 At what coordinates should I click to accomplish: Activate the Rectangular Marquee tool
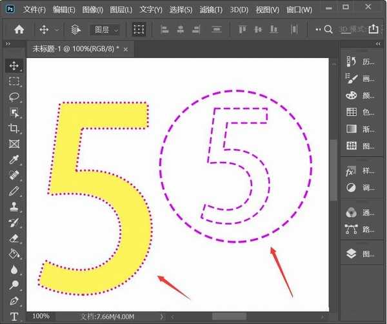[x=14, y=81]
